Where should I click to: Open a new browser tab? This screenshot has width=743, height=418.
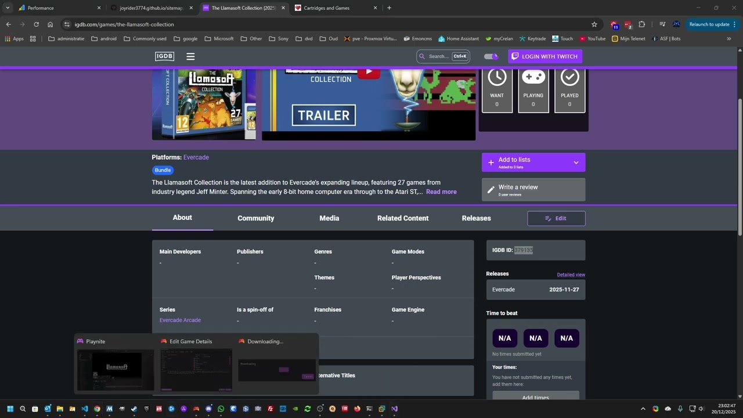(389, 8)
